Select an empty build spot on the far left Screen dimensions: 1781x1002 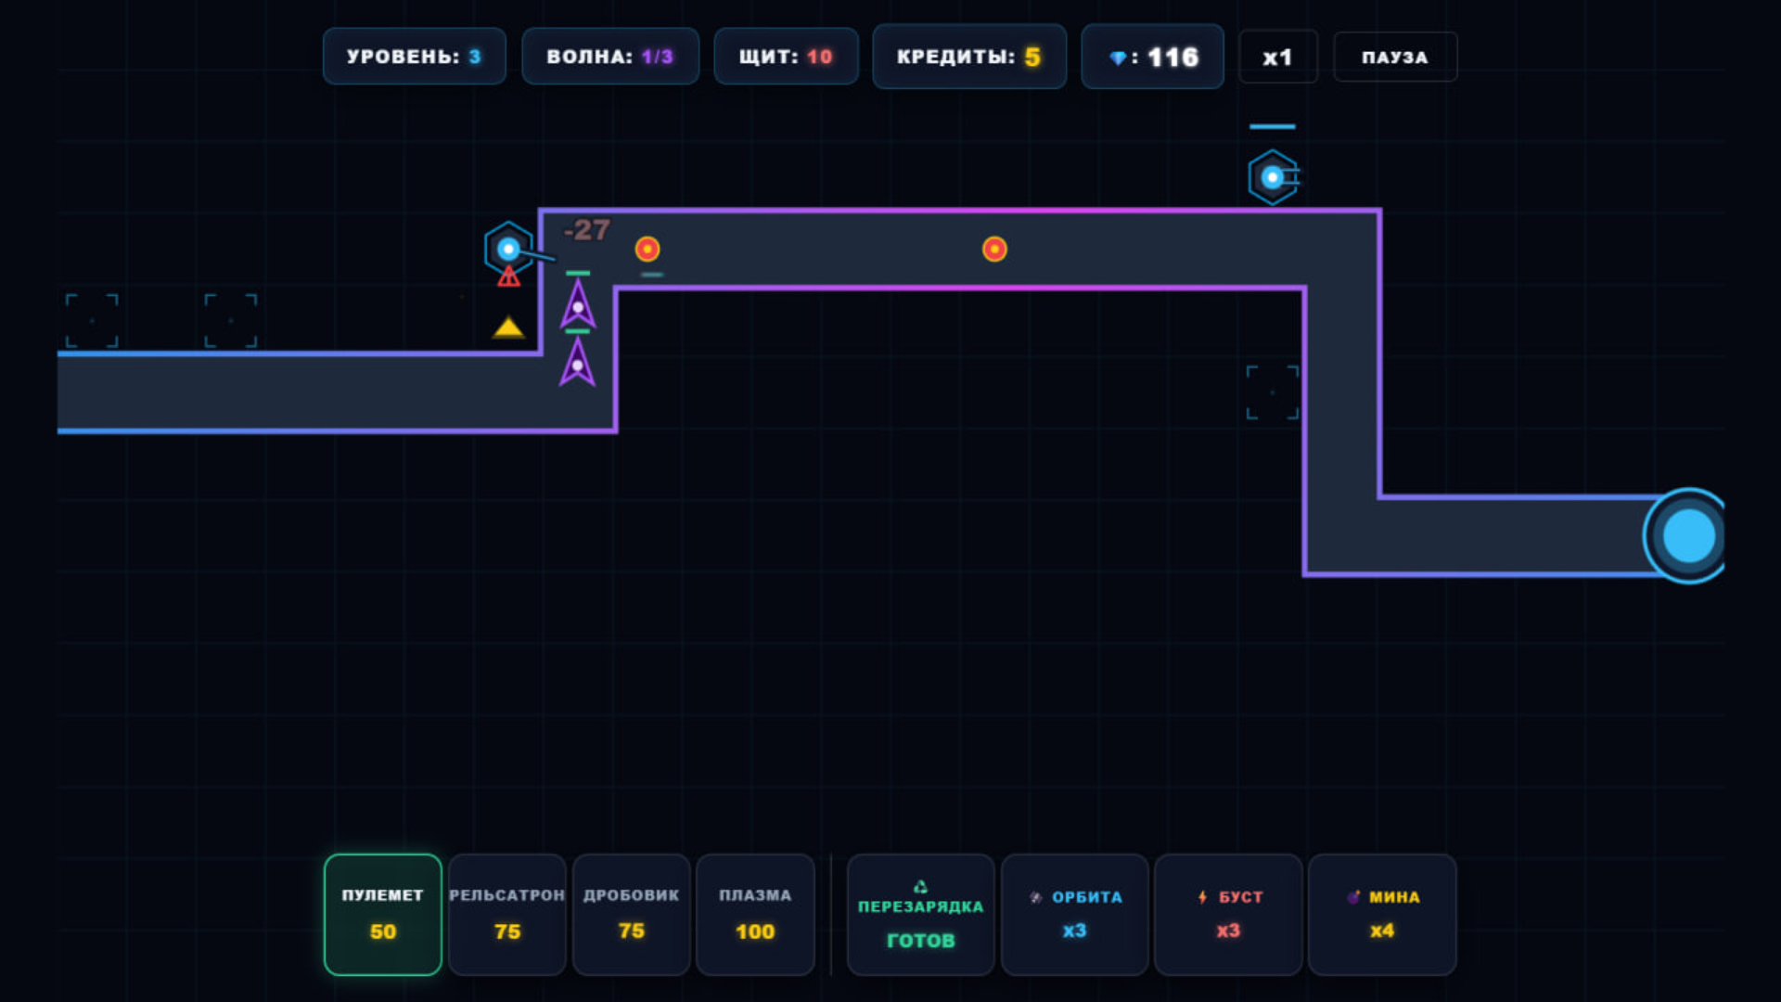click(x=90, y=320)
